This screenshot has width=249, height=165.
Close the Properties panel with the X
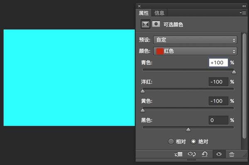point(139,6)
